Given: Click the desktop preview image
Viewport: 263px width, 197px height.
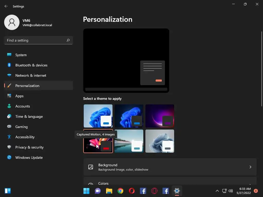Looking at the screenshot, I should click(x=126, y=61).
